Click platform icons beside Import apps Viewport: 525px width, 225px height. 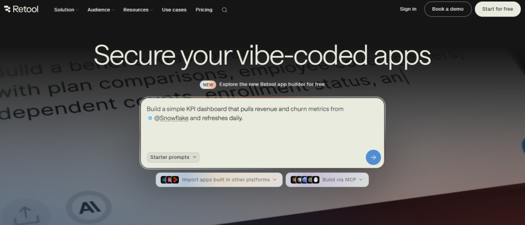tap(170, 180)
